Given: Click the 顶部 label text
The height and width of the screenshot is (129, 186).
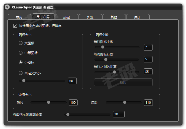Looking at the screenshot, I should [x=94, y=102].
